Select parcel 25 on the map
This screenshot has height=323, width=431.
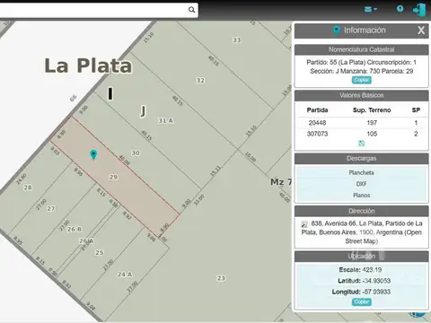click(x=99, y=253)
